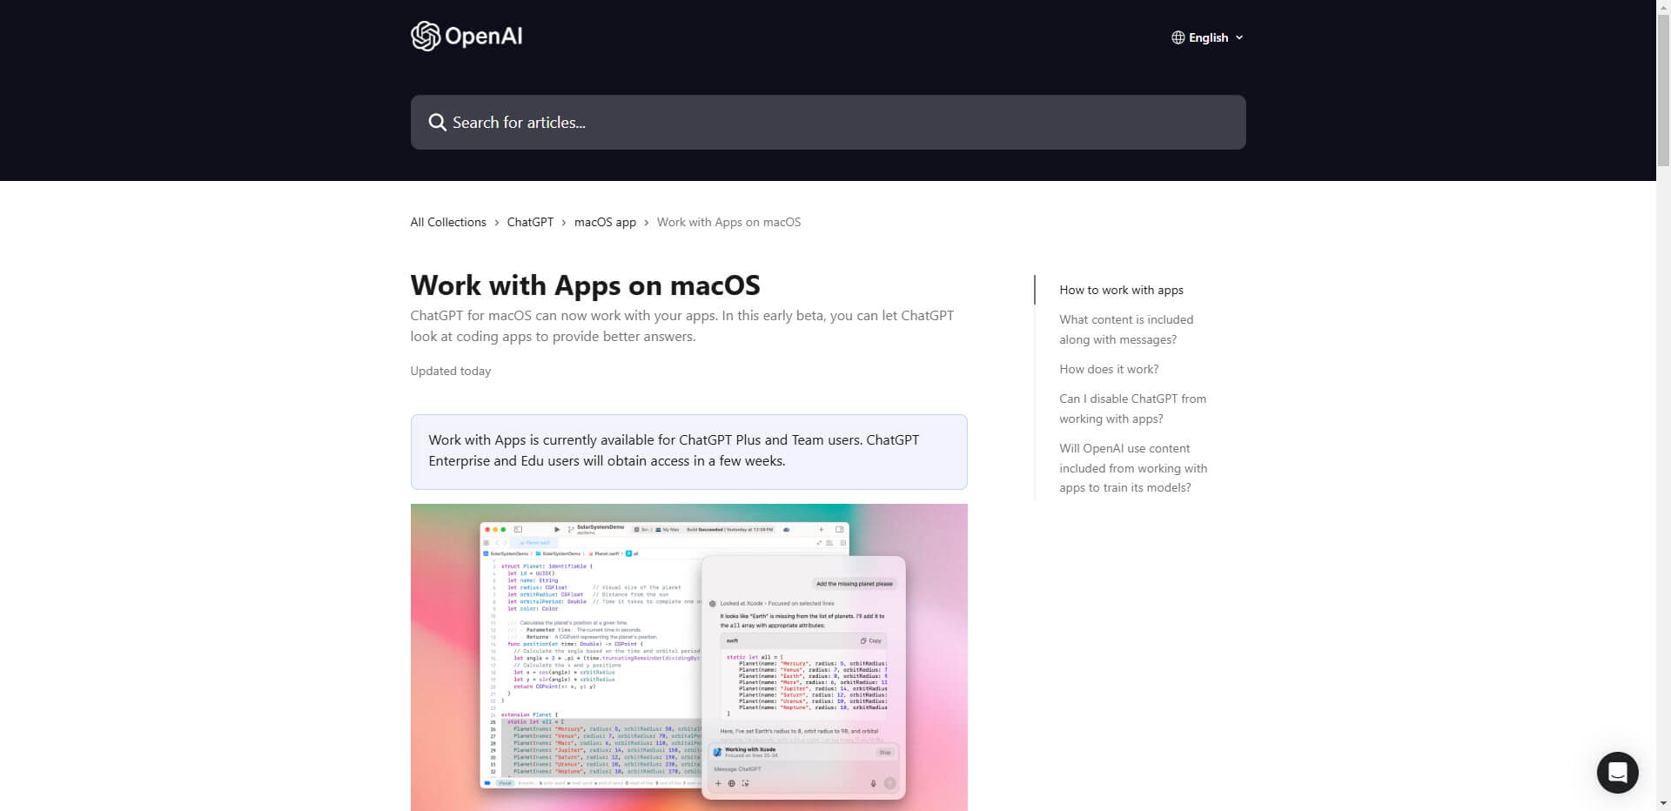Click the Plus and Team availability notice

point(688,452)
